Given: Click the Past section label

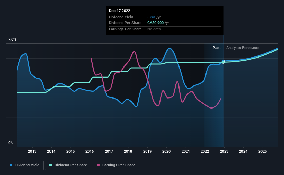Looking at the screenshot, I should pyautogui.click(x=217, y=48).
